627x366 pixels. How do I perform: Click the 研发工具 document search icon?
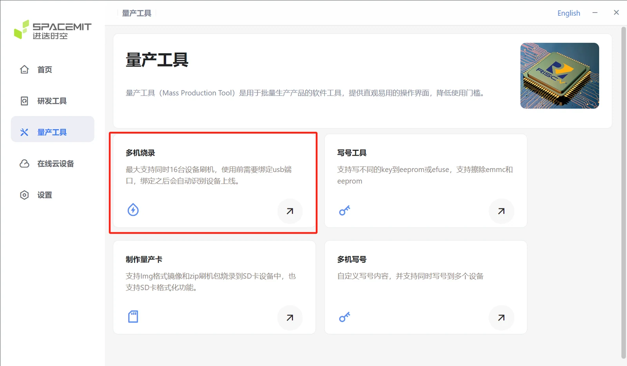[24, 101]
